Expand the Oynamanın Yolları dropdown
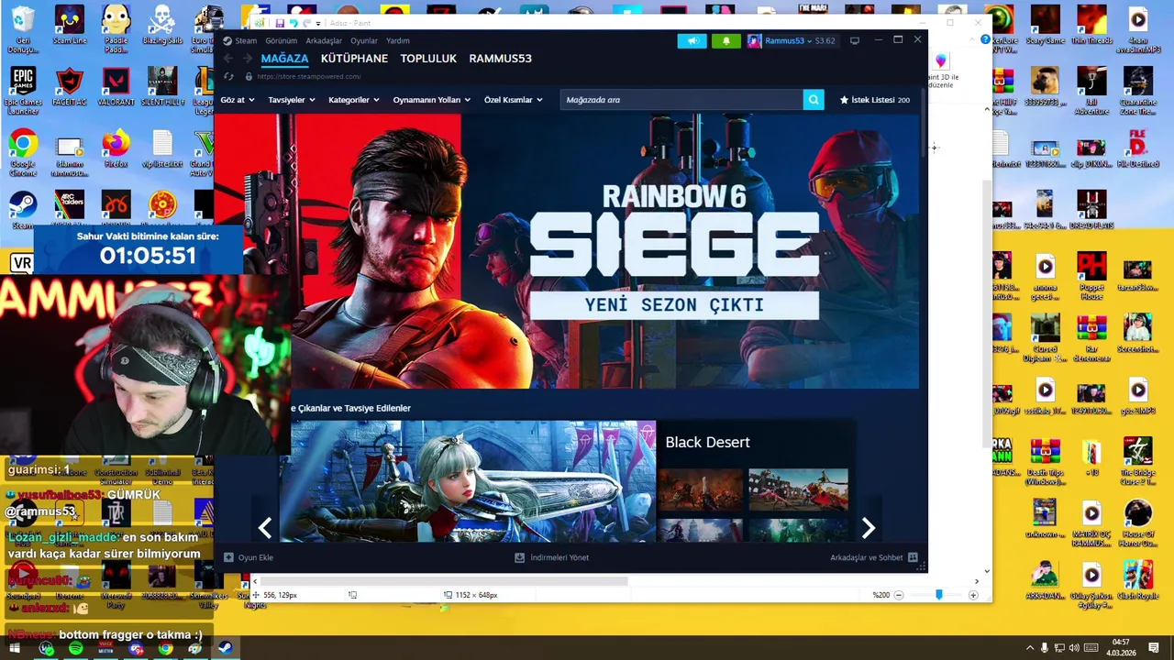The image size is (1174, 660). (x=431, y=100)
